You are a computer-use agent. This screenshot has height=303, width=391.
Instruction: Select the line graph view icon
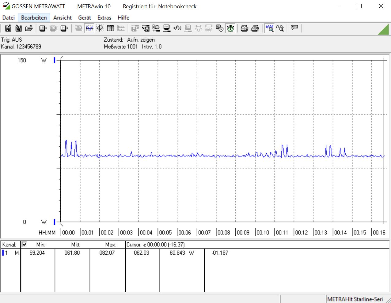[x=89, y=28]
